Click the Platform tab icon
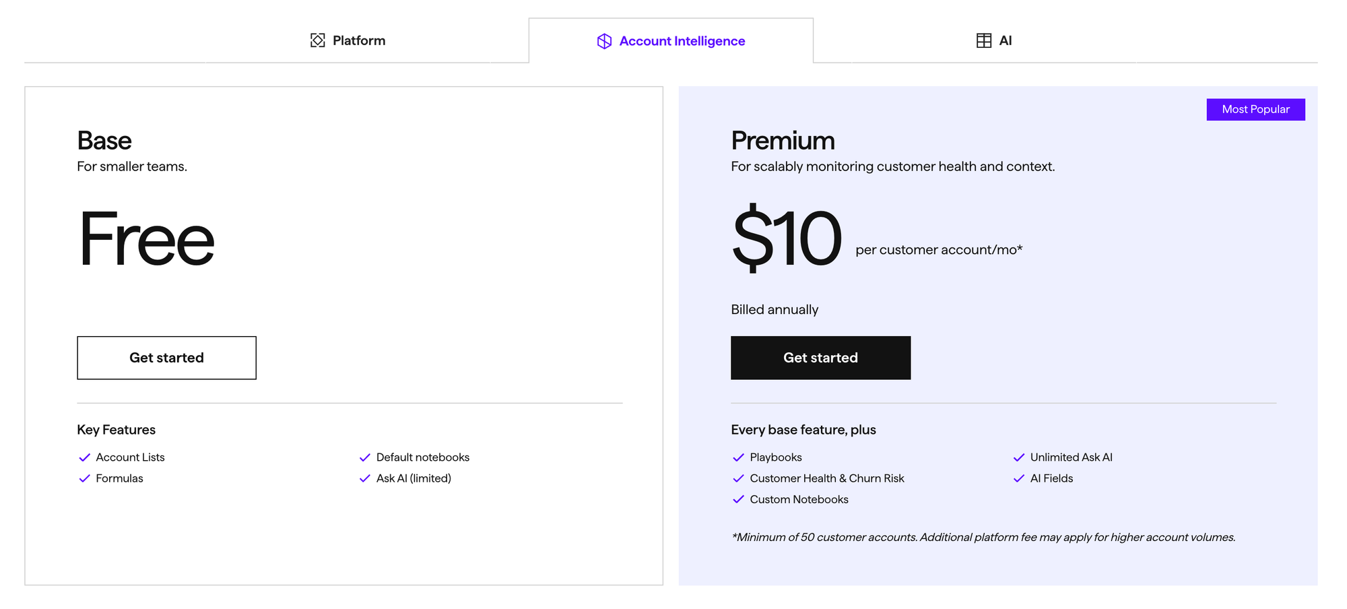This screenshot has width=1347, height=609. (x=317, y=40)
